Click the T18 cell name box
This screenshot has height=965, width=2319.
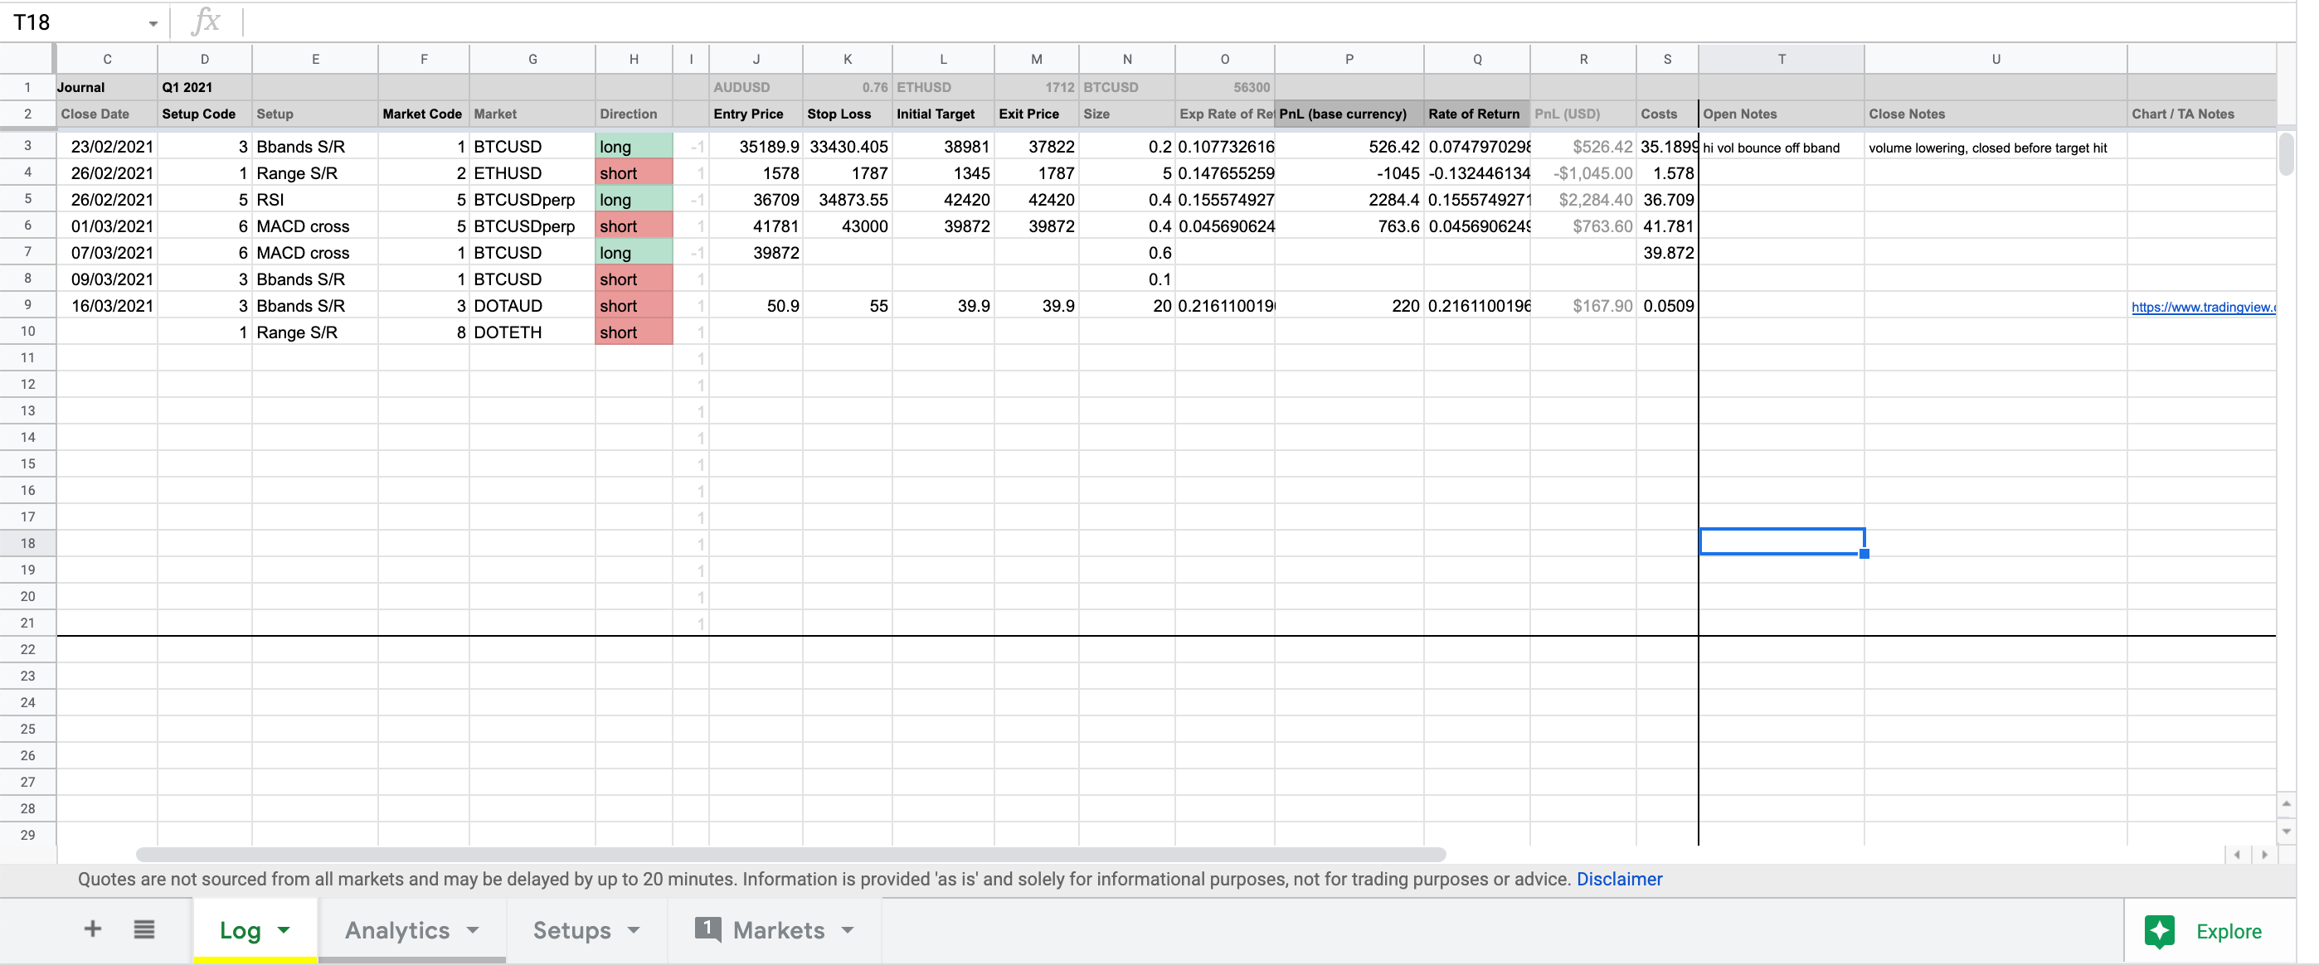point(77,21)
